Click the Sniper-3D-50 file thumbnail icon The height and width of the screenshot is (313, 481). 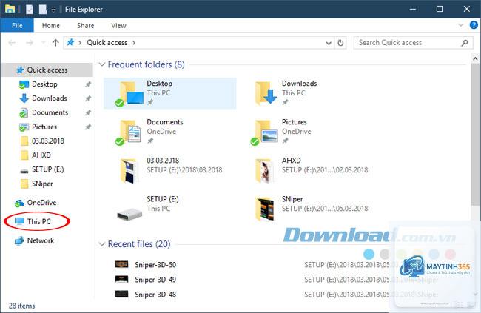coord(121,264)
